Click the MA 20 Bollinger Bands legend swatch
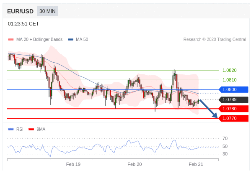 11,39
